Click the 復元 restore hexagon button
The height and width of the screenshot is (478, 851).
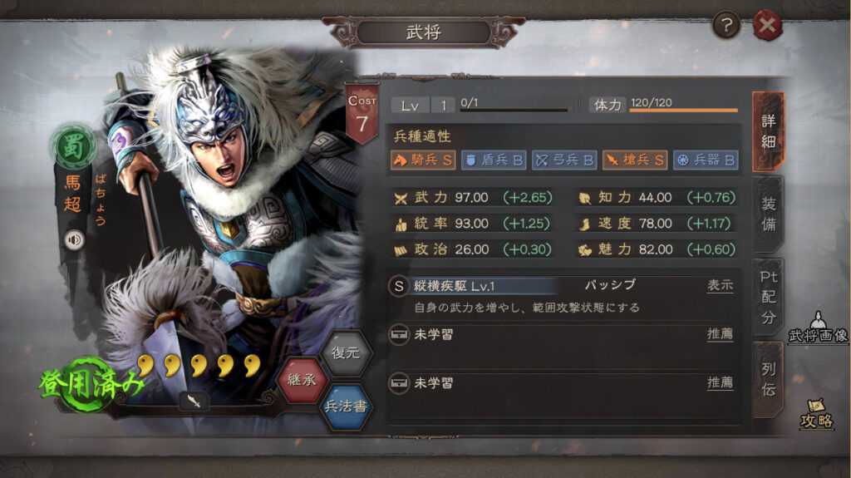pos(346,352)
